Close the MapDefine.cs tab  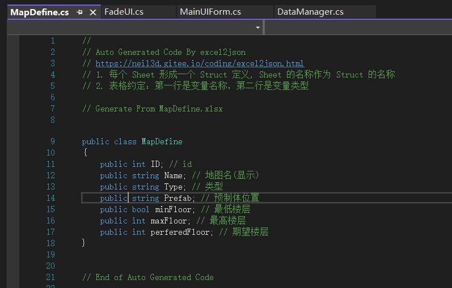(x=93, y=12)
